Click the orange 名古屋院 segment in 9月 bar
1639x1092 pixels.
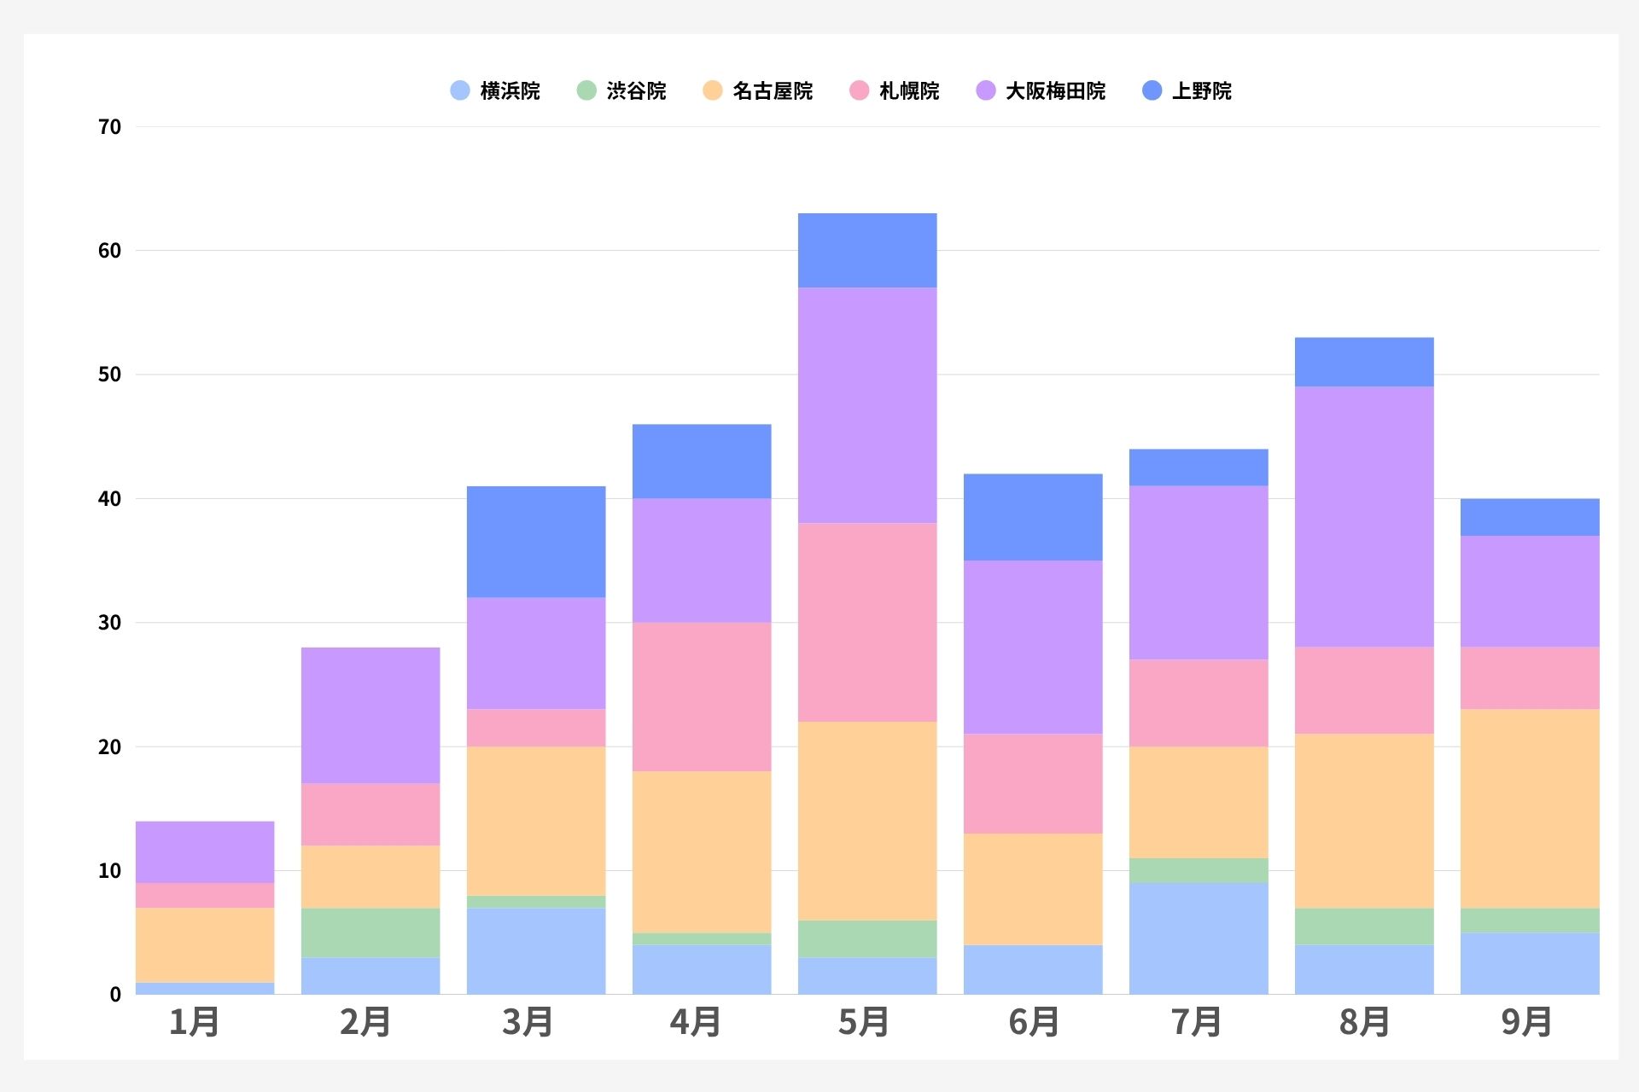click(x=1530, y=809)
